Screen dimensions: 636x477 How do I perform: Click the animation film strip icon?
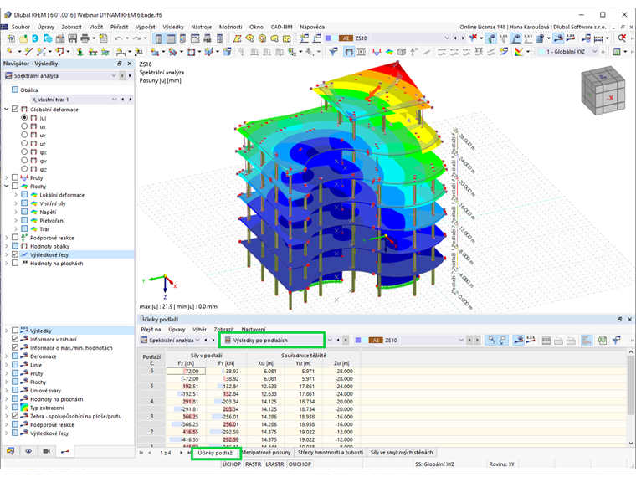coord(361,52)
